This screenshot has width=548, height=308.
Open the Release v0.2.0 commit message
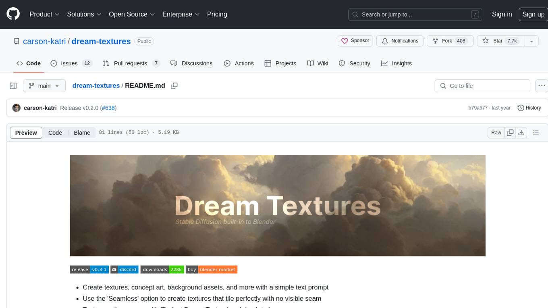[79, 108]
